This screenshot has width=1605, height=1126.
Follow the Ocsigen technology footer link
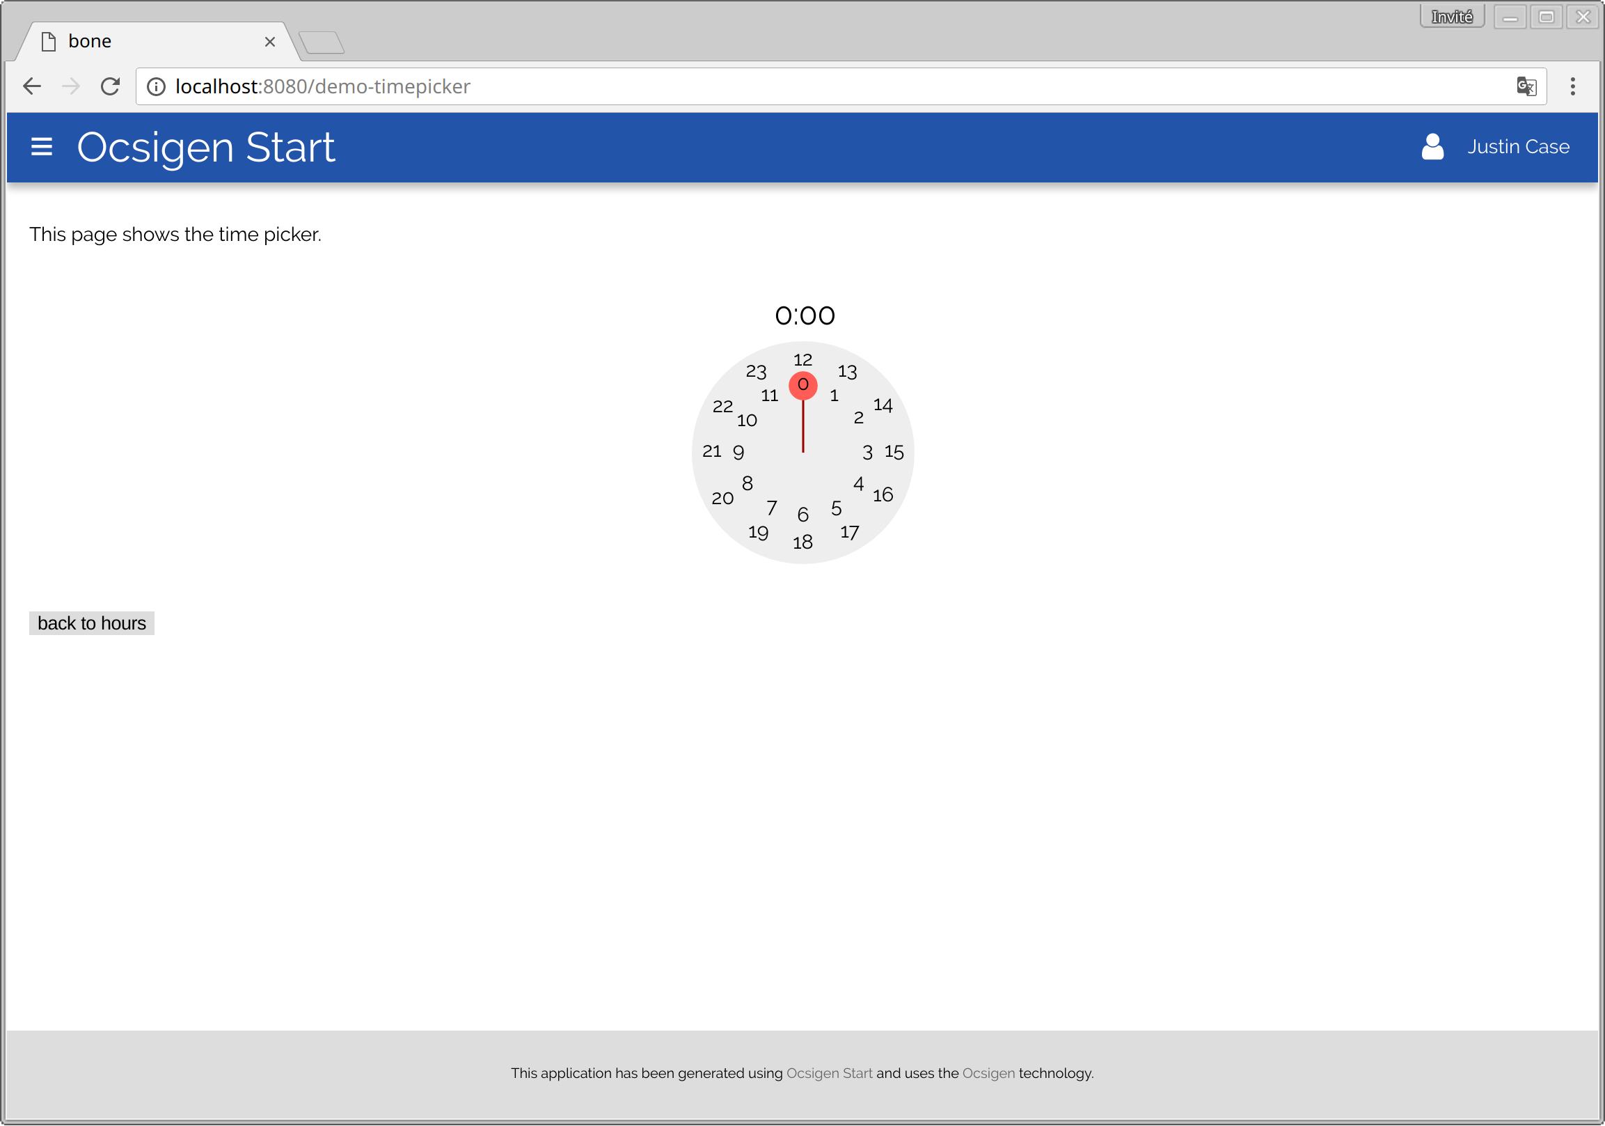988,1073
